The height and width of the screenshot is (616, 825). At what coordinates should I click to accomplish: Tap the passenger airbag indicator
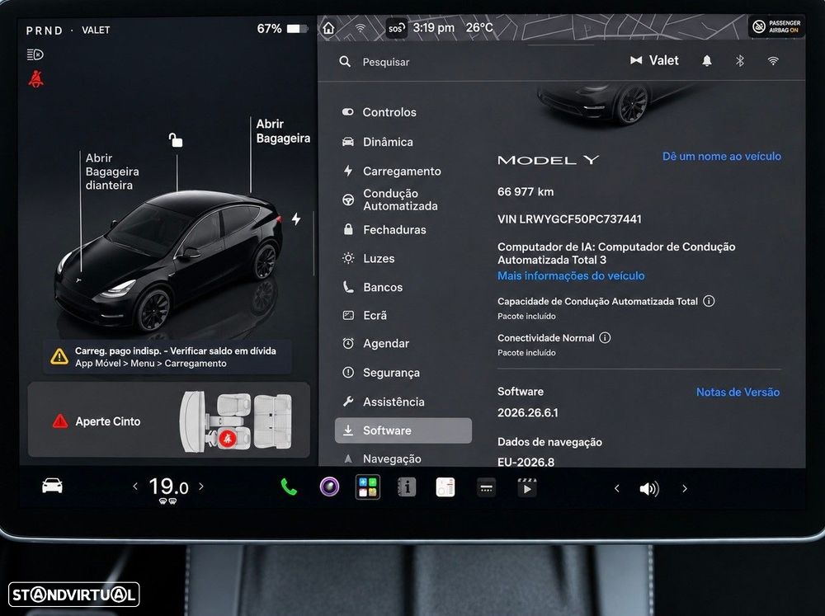776,26
